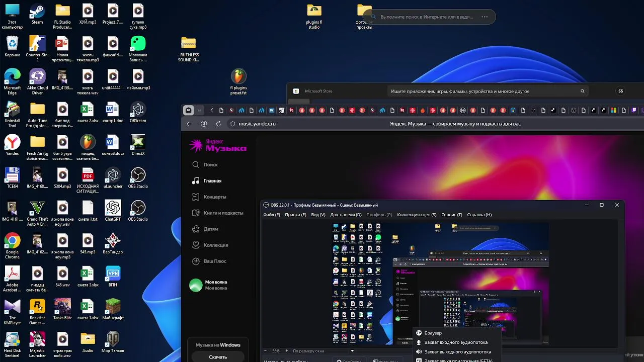The height and width of the screenshot is (362, 644).
Task: Play Моя волна in Yandex Music
Action: click(x=208, y=285)
